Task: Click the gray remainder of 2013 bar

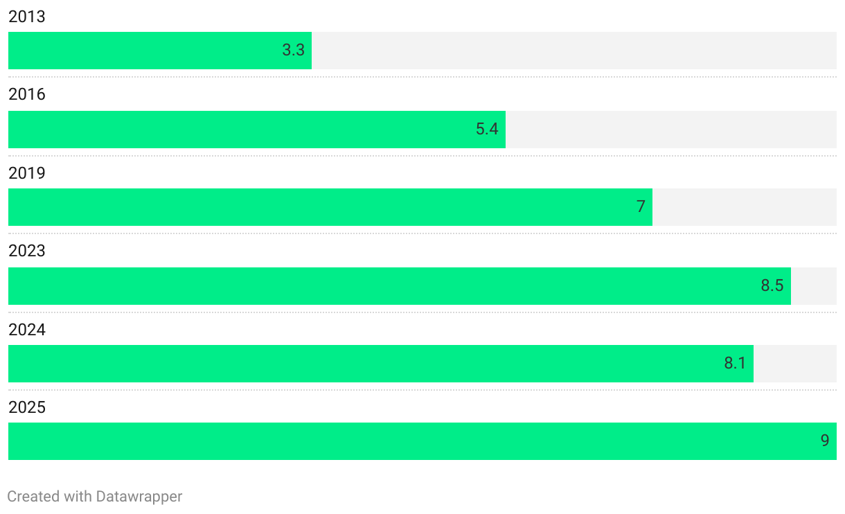Action: pos(574,51)
